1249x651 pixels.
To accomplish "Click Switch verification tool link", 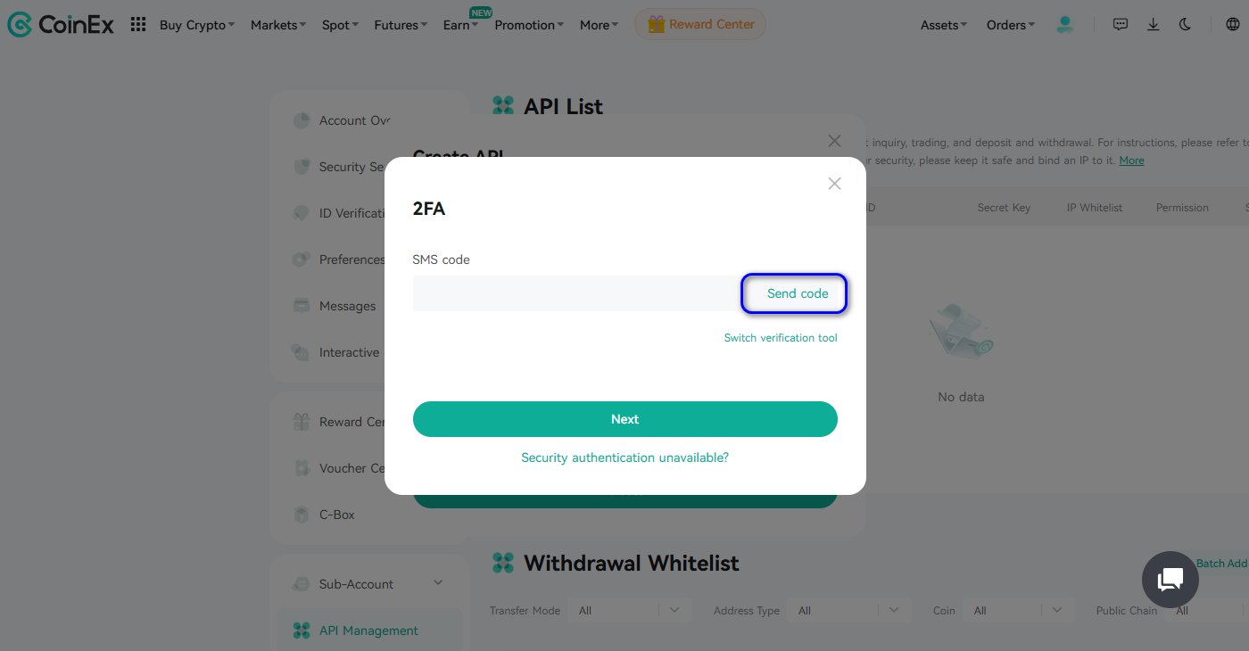I will click(x=781, y=338).
